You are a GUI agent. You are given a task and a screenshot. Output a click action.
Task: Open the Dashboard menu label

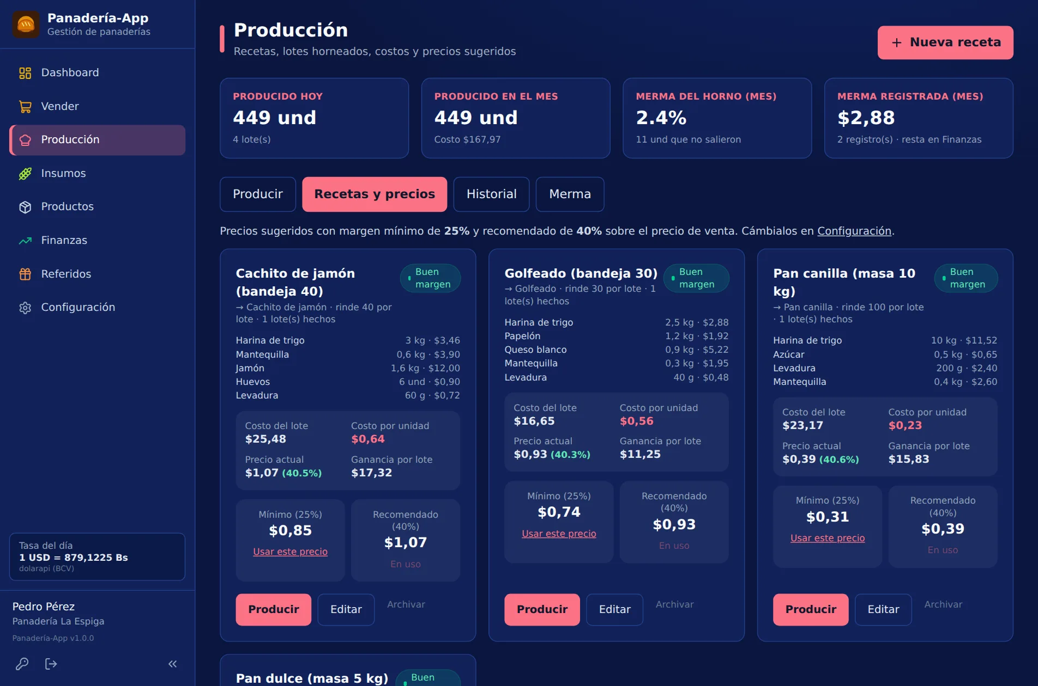pyautogui.click(x=70, y=73)
